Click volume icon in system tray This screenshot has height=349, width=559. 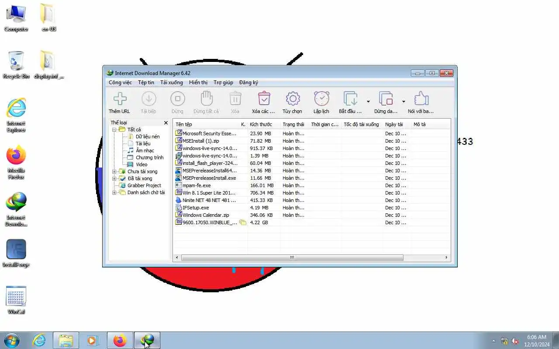point(515,341)
